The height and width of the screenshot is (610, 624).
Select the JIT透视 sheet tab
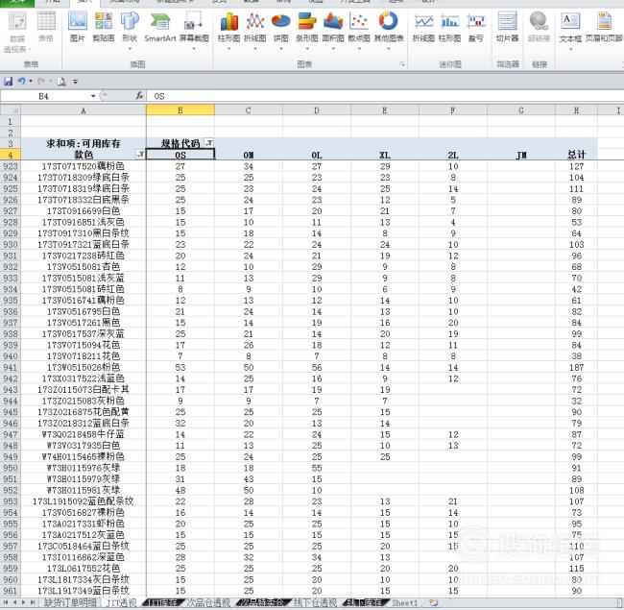[x=121, y=603]
